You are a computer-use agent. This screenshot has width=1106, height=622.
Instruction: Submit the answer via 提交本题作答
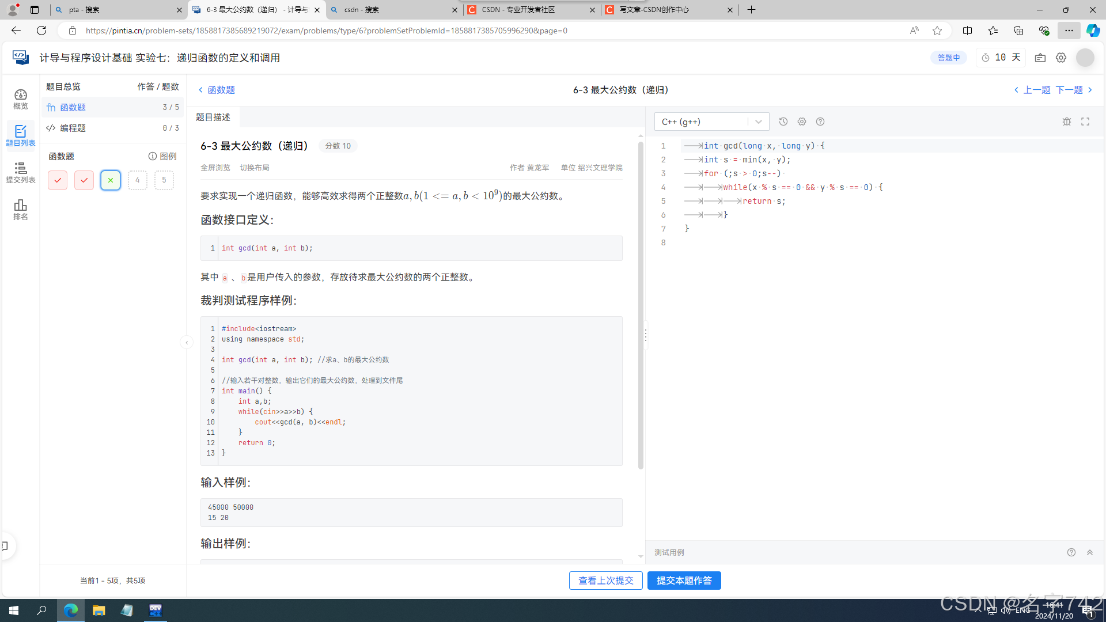coord(684,581)
